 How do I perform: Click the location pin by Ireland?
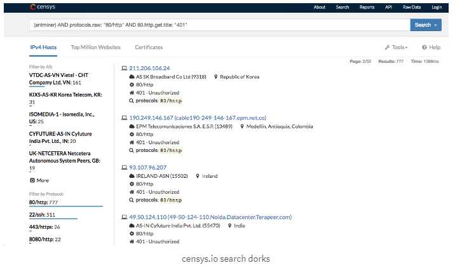(x=198, y=176)
